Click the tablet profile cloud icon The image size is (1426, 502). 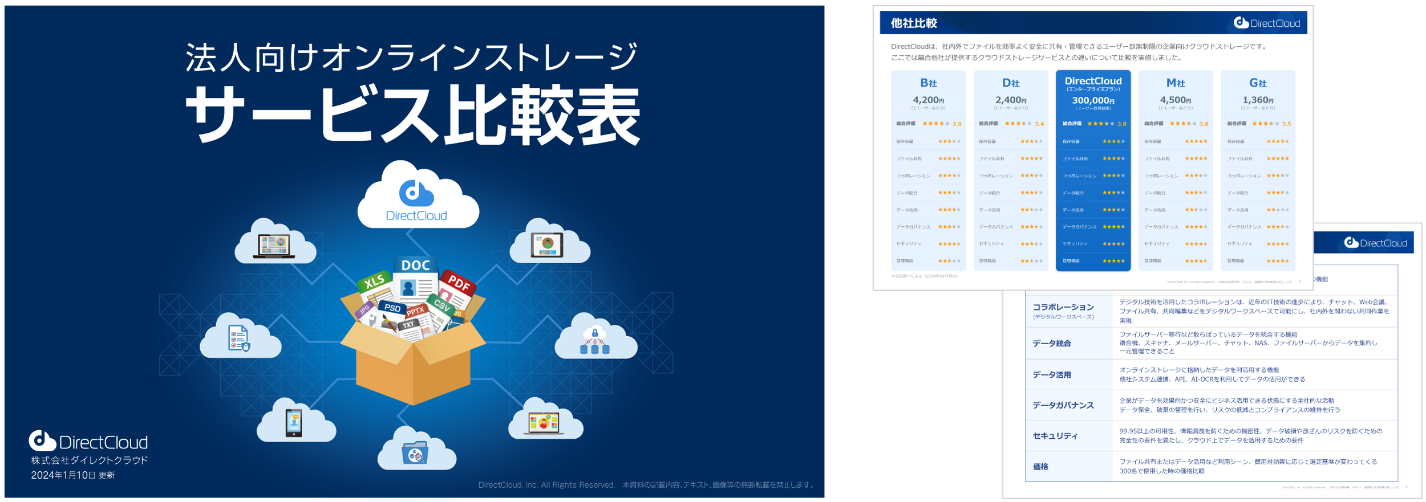(x=549, y=241)
